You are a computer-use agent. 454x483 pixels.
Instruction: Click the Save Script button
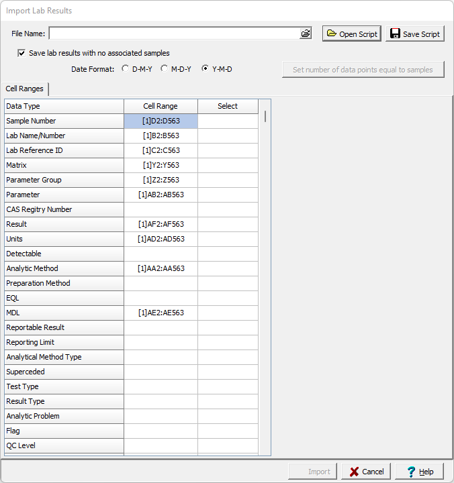coord(415,34)
